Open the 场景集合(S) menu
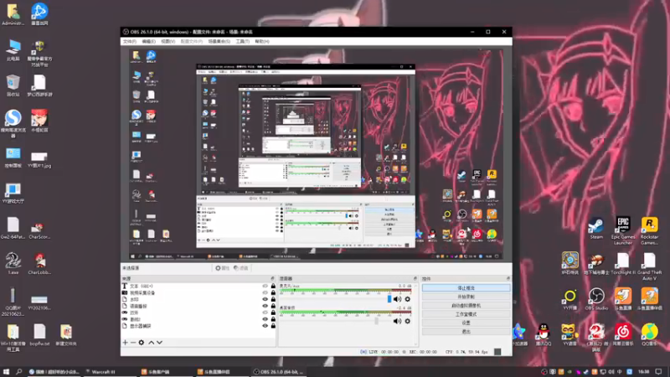The width and height of the screenshot is (670, 377). pos(219,41)
